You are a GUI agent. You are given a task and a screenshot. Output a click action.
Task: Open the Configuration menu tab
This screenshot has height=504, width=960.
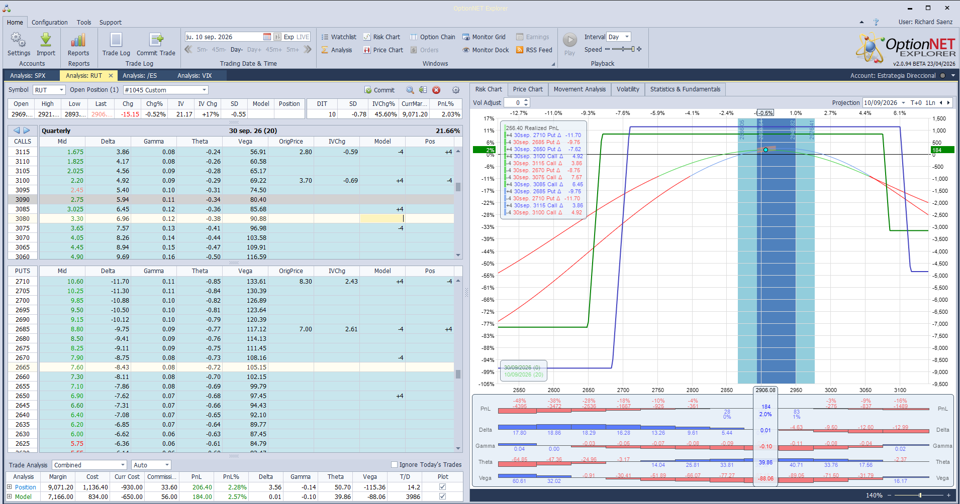49,22
